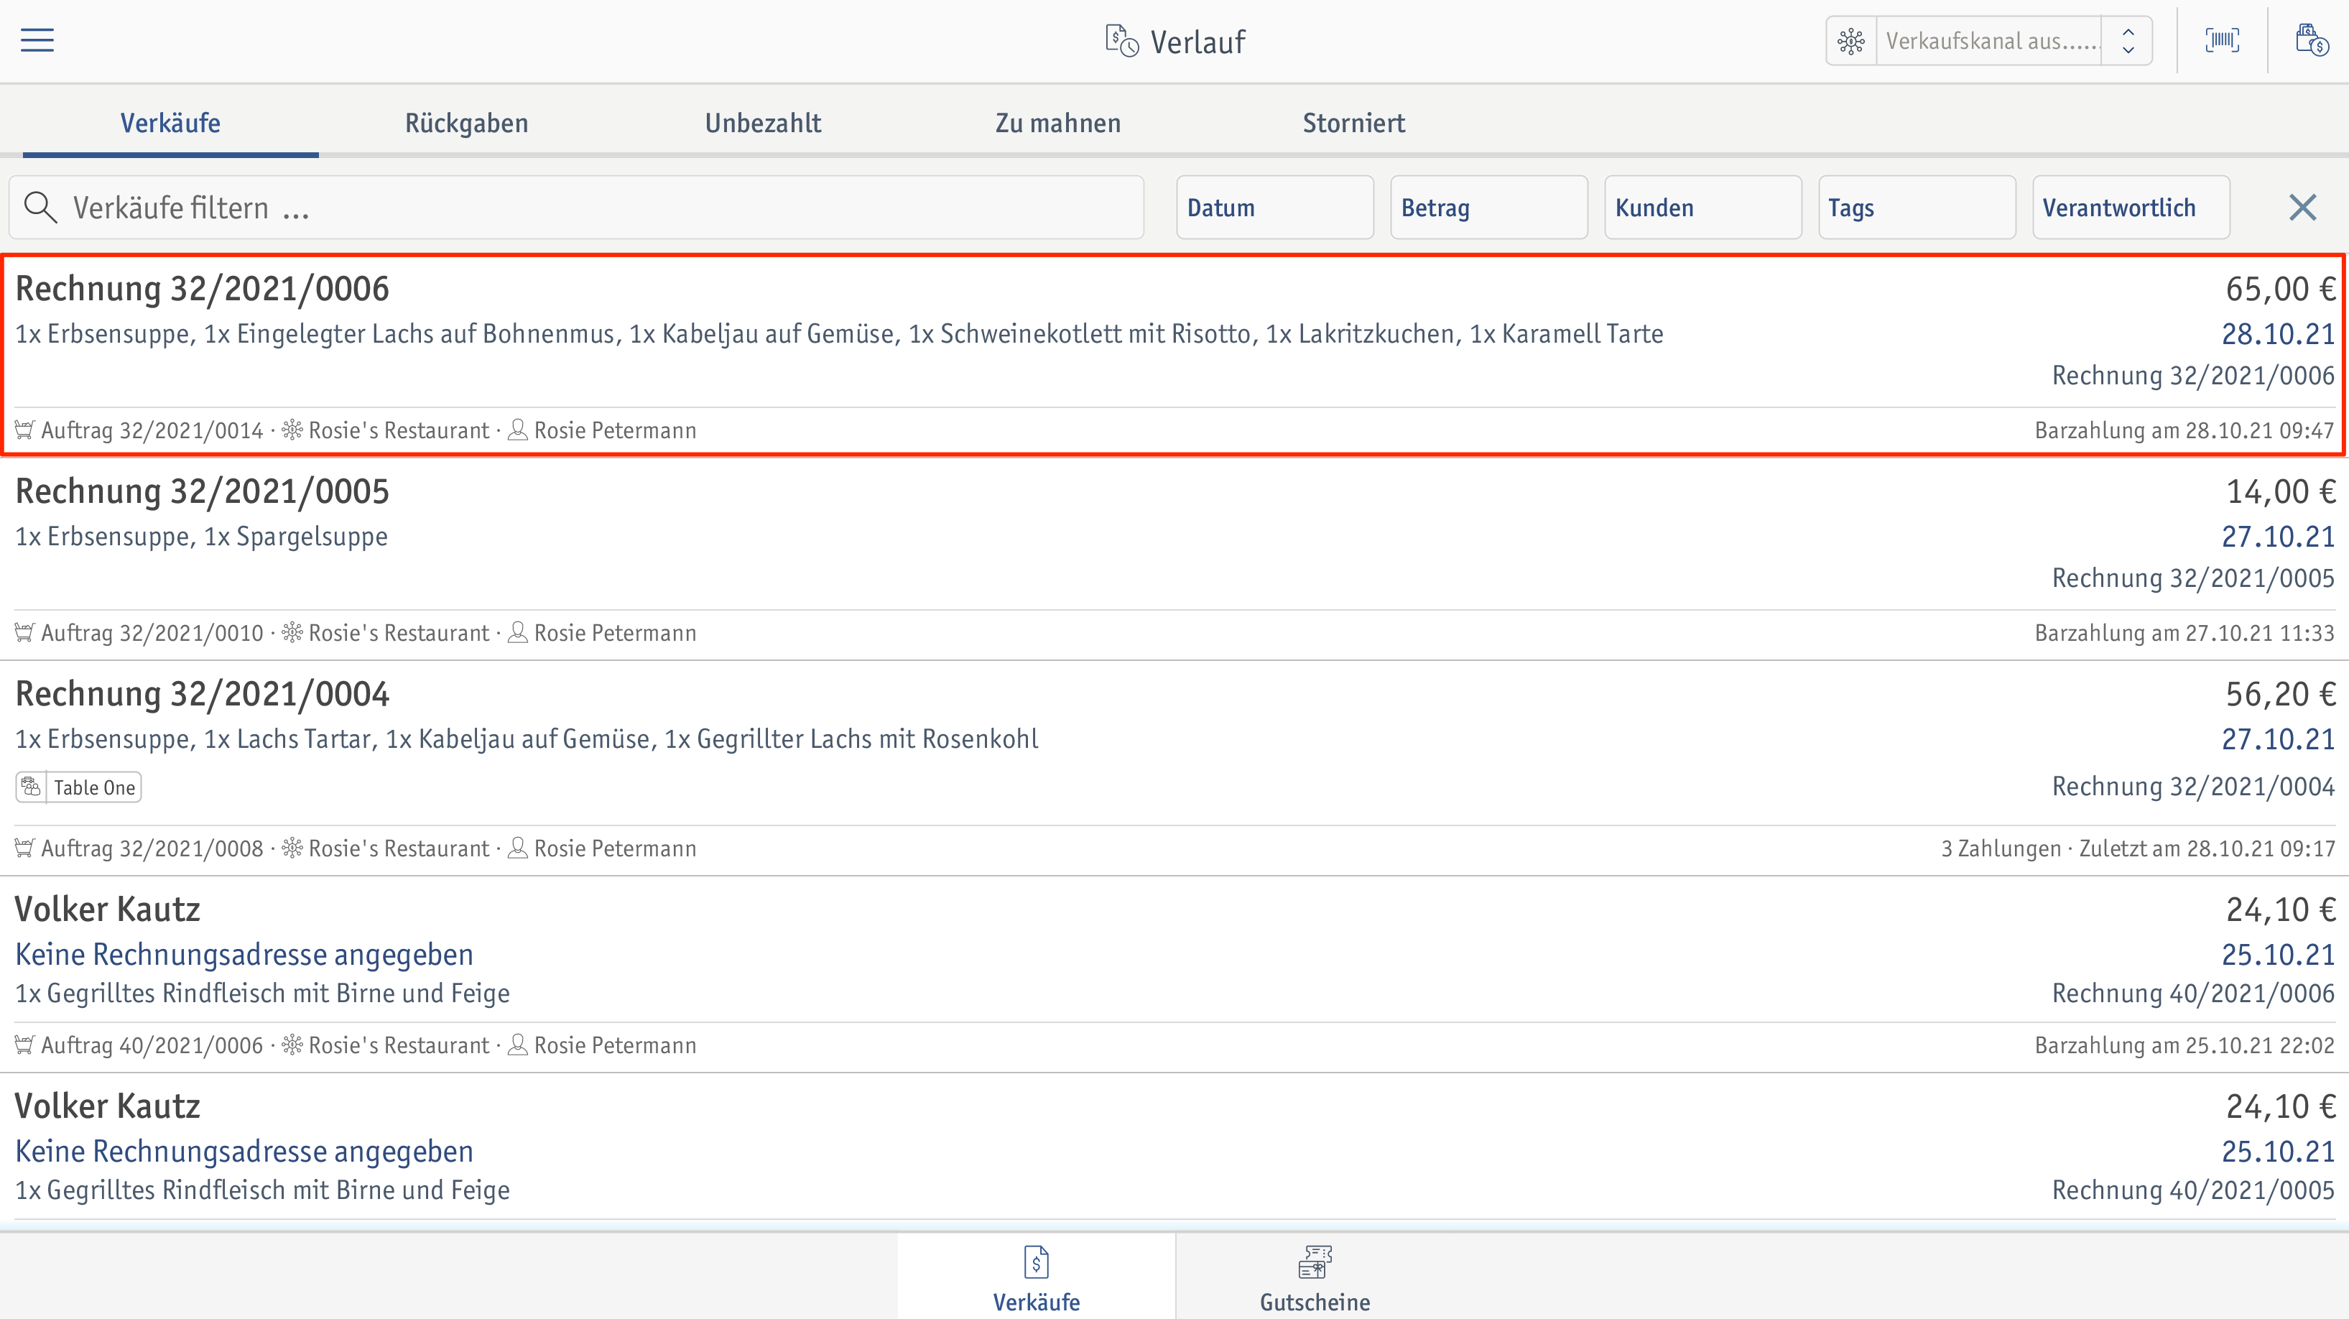Viewport: 2349px width, 1319px height.
Task: Click cart icon next to Auftrag 32/2021/0010
Action: 24,632
